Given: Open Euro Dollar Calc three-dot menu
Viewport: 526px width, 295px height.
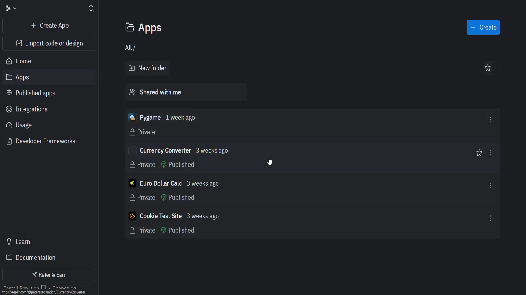Looking at the screenshot, I should coord(490,186).
